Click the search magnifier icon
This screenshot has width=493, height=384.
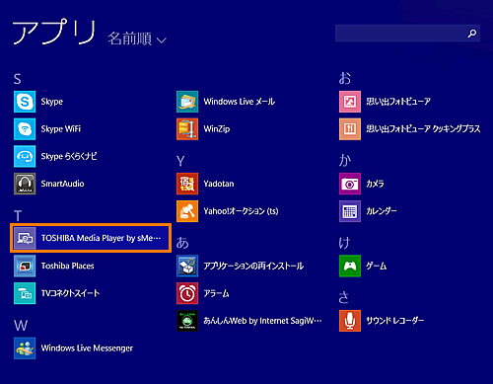coord(472,34)
